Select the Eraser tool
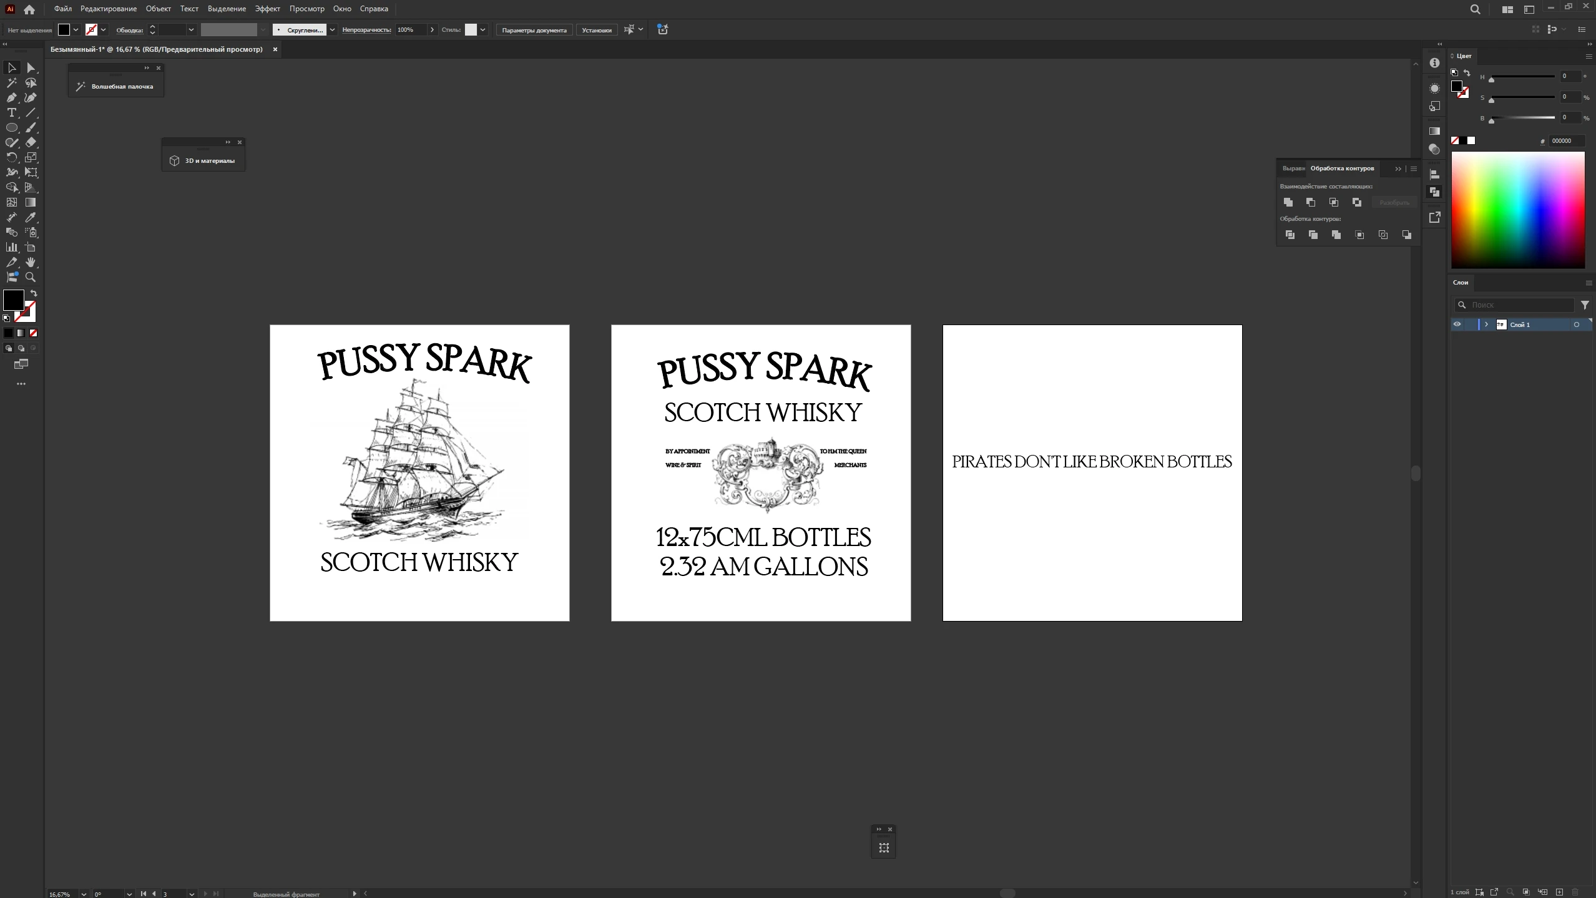 [x=30, y=142]
